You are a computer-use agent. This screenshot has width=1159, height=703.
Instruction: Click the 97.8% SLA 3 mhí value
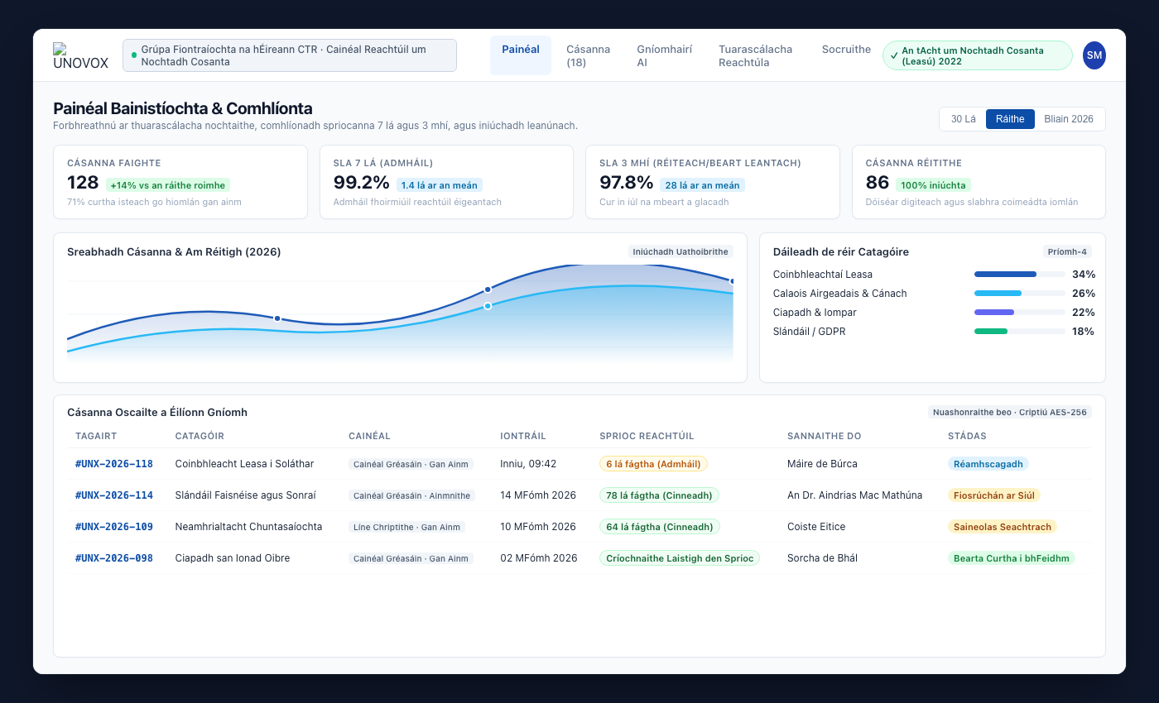pos(627,183)
